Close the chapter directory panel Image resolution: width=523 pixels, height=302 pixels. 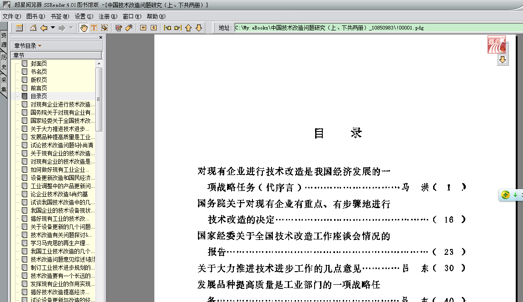pyautogui.click(x=101, y=37)
